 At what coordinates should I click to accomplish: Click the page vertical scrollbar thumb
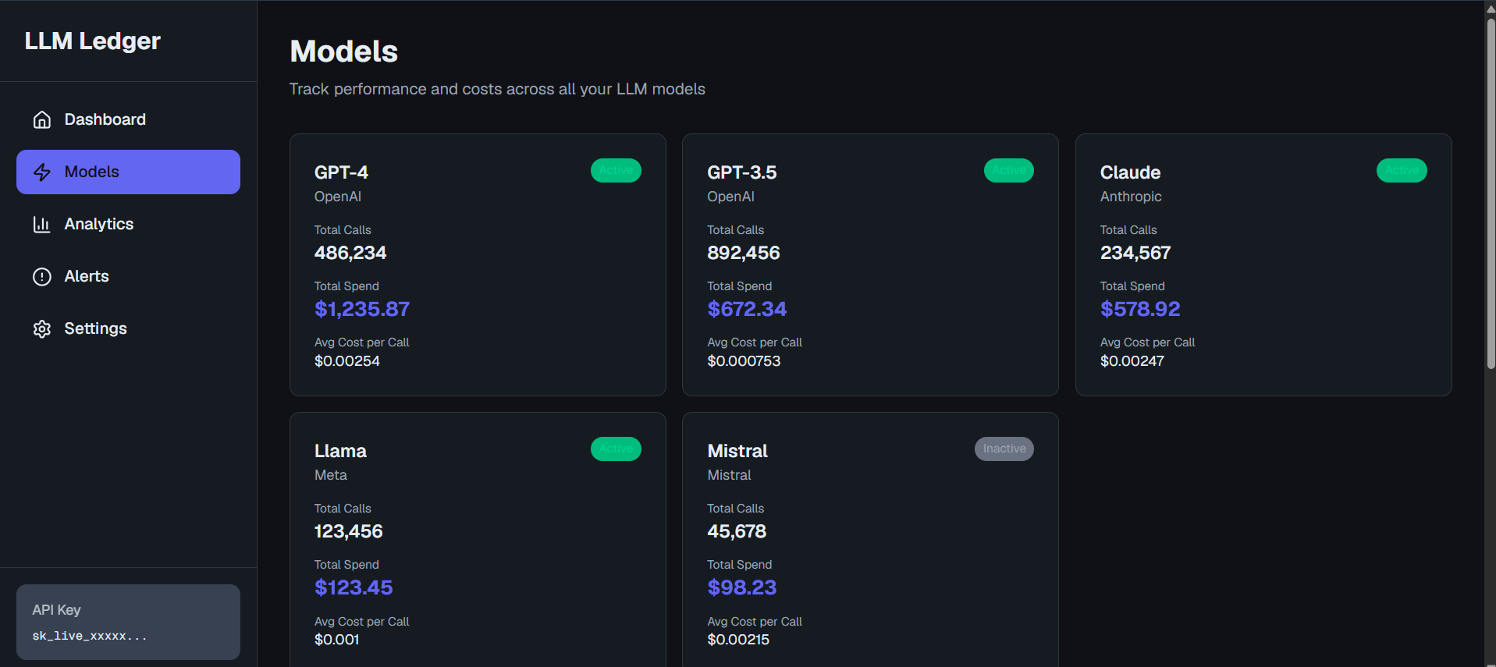[1491, 193]
